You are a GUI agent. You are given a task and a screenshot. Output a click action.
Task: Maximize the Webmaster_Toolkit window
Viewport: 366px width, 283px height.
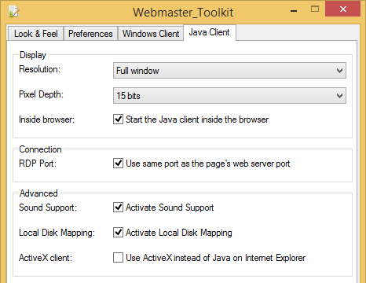[315, 9]
